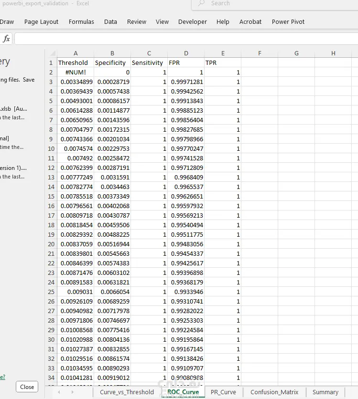Select row 1 header

tap(51, 63)
